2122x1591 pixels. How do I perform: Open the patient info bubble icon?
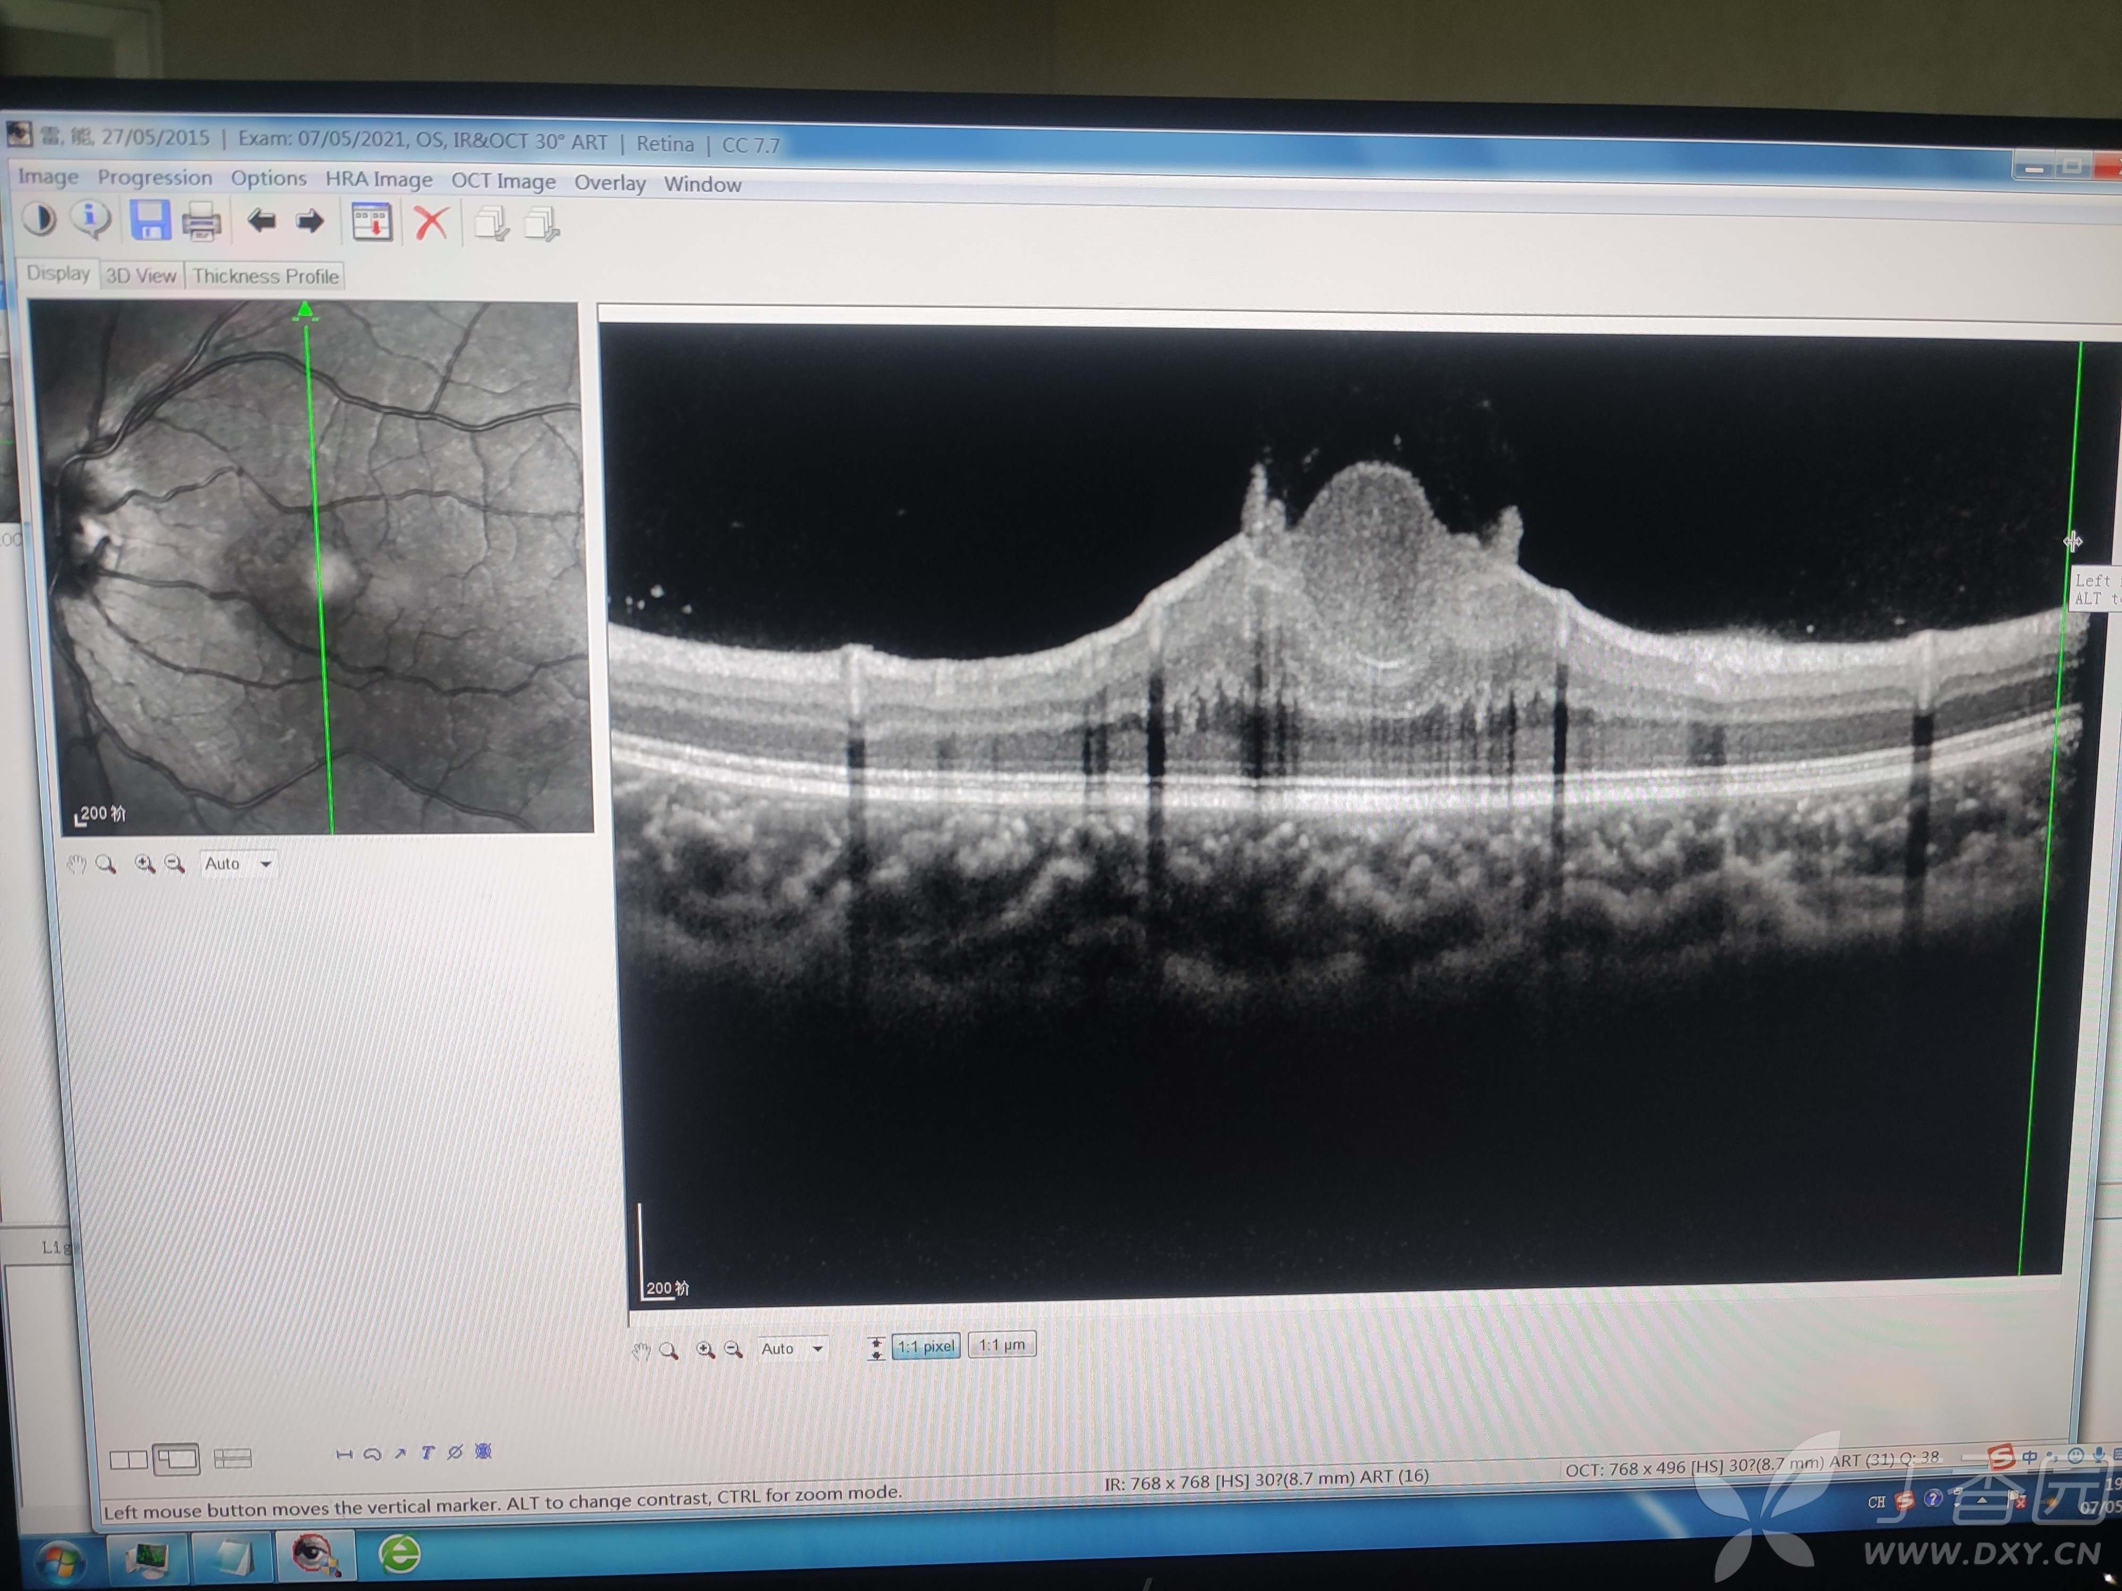tap(91, 218)
